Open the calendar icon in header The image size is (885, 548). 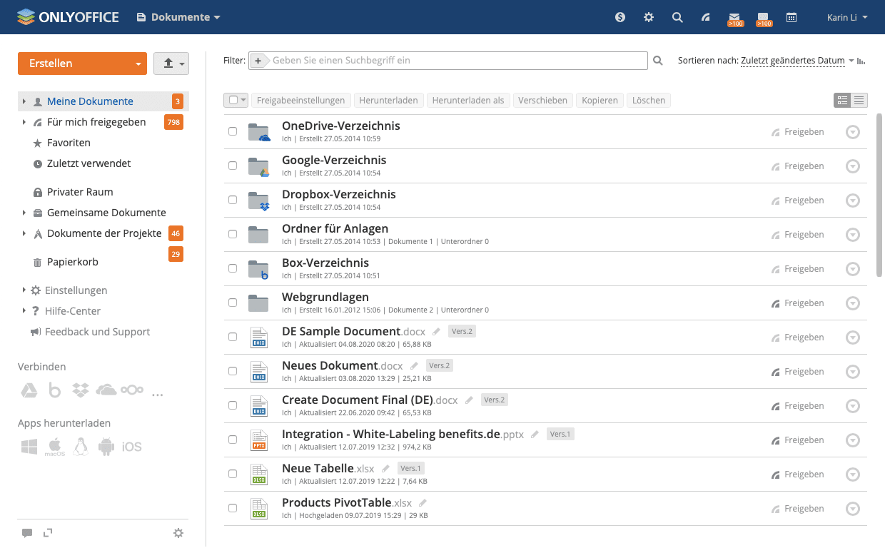[792, 17]
